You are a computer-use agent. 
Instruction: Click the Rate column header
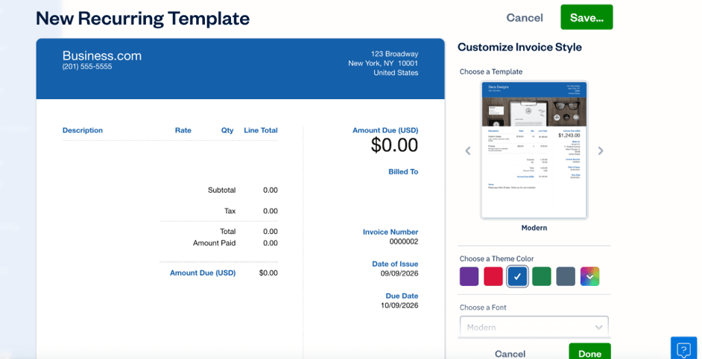click(x=183, y=130)
